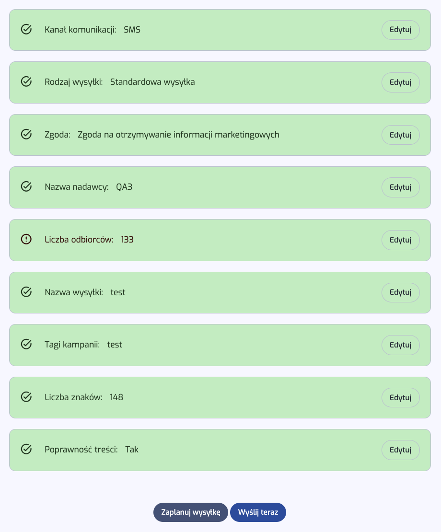
Task: Edit the Kanał komunikacji SMS setting
Action: tap(400, 30)
